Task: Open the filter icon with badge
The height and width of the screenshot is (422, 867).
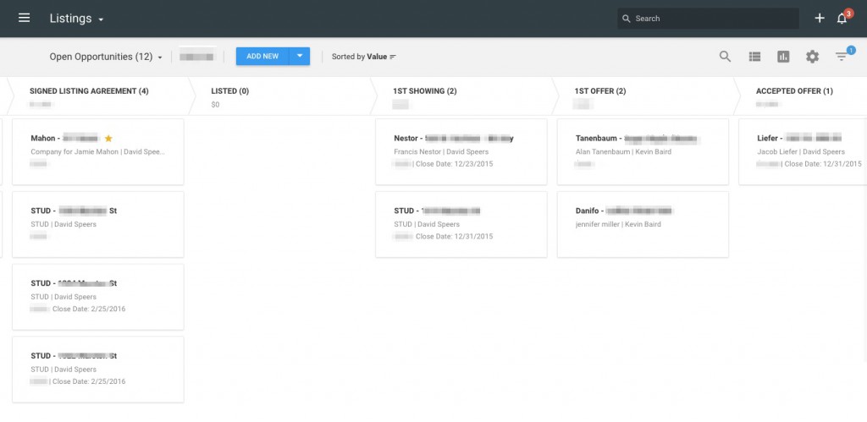Action: [841, 57]
